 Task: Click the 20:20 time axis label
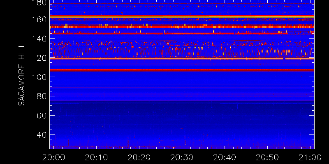tap(139, 157)
